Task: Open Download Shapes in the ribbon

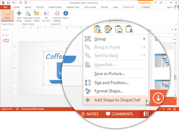Action: [28, 16]
